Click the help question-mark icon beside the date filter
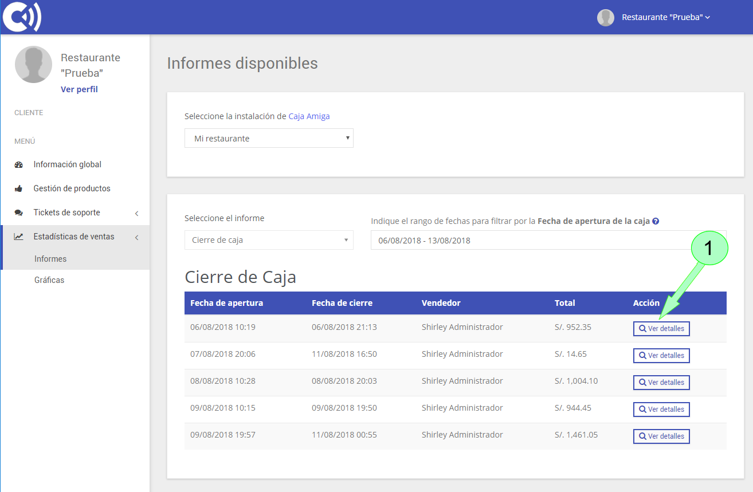Screen dimensions: 753x492 coord(656,221)
